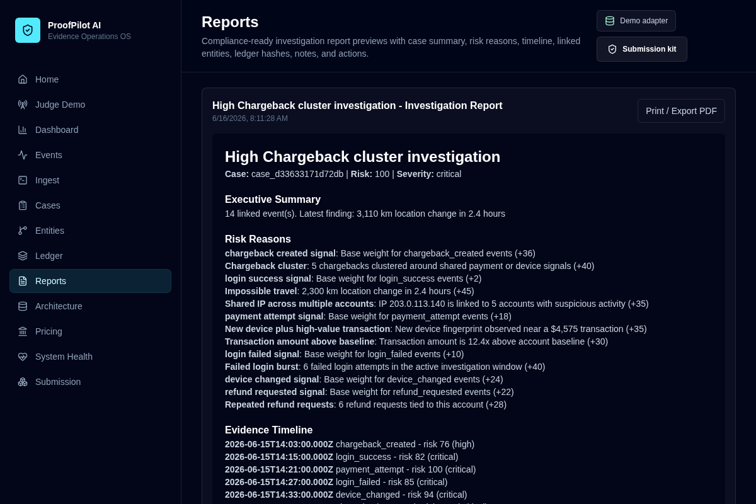Open the Home page
756x504 pixels.
90,79
